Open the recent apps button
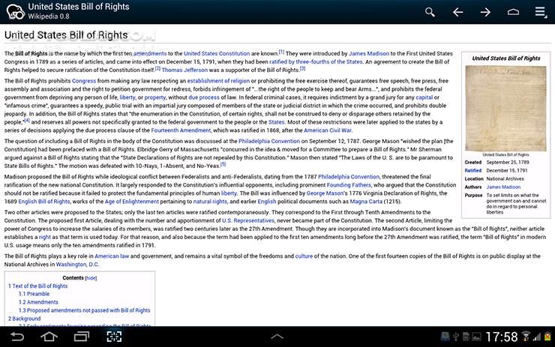This screenshot has height=347, width=555. click(x=80, y=336)
